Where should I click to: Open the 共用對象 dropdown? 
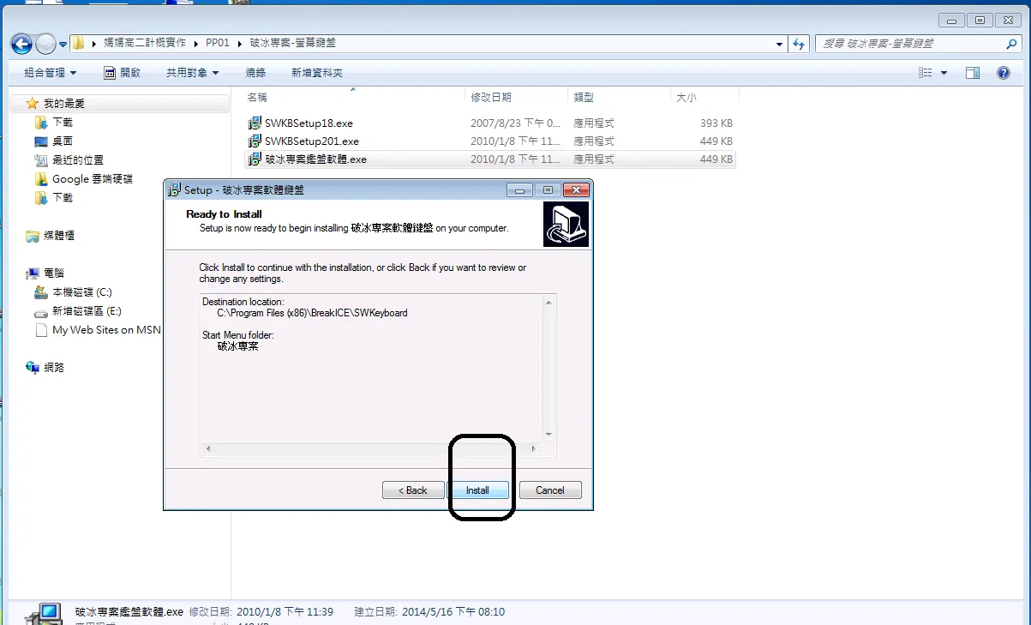coord(193,73)
